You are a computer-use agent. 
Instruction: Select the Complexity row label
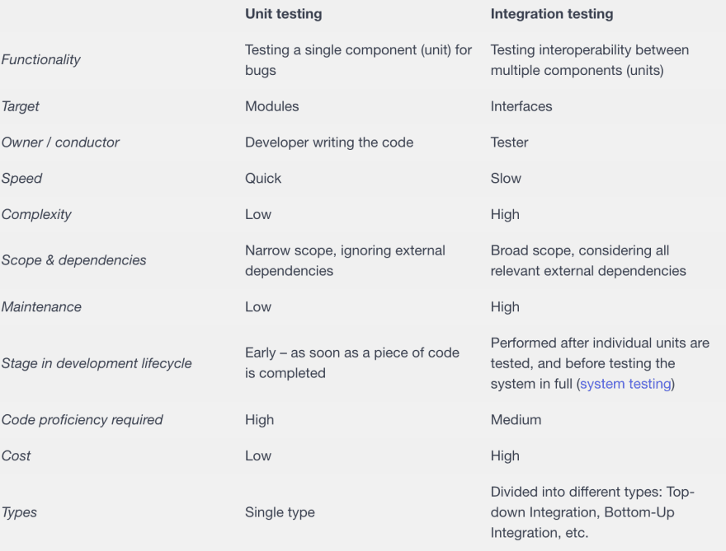pos(36,214)
